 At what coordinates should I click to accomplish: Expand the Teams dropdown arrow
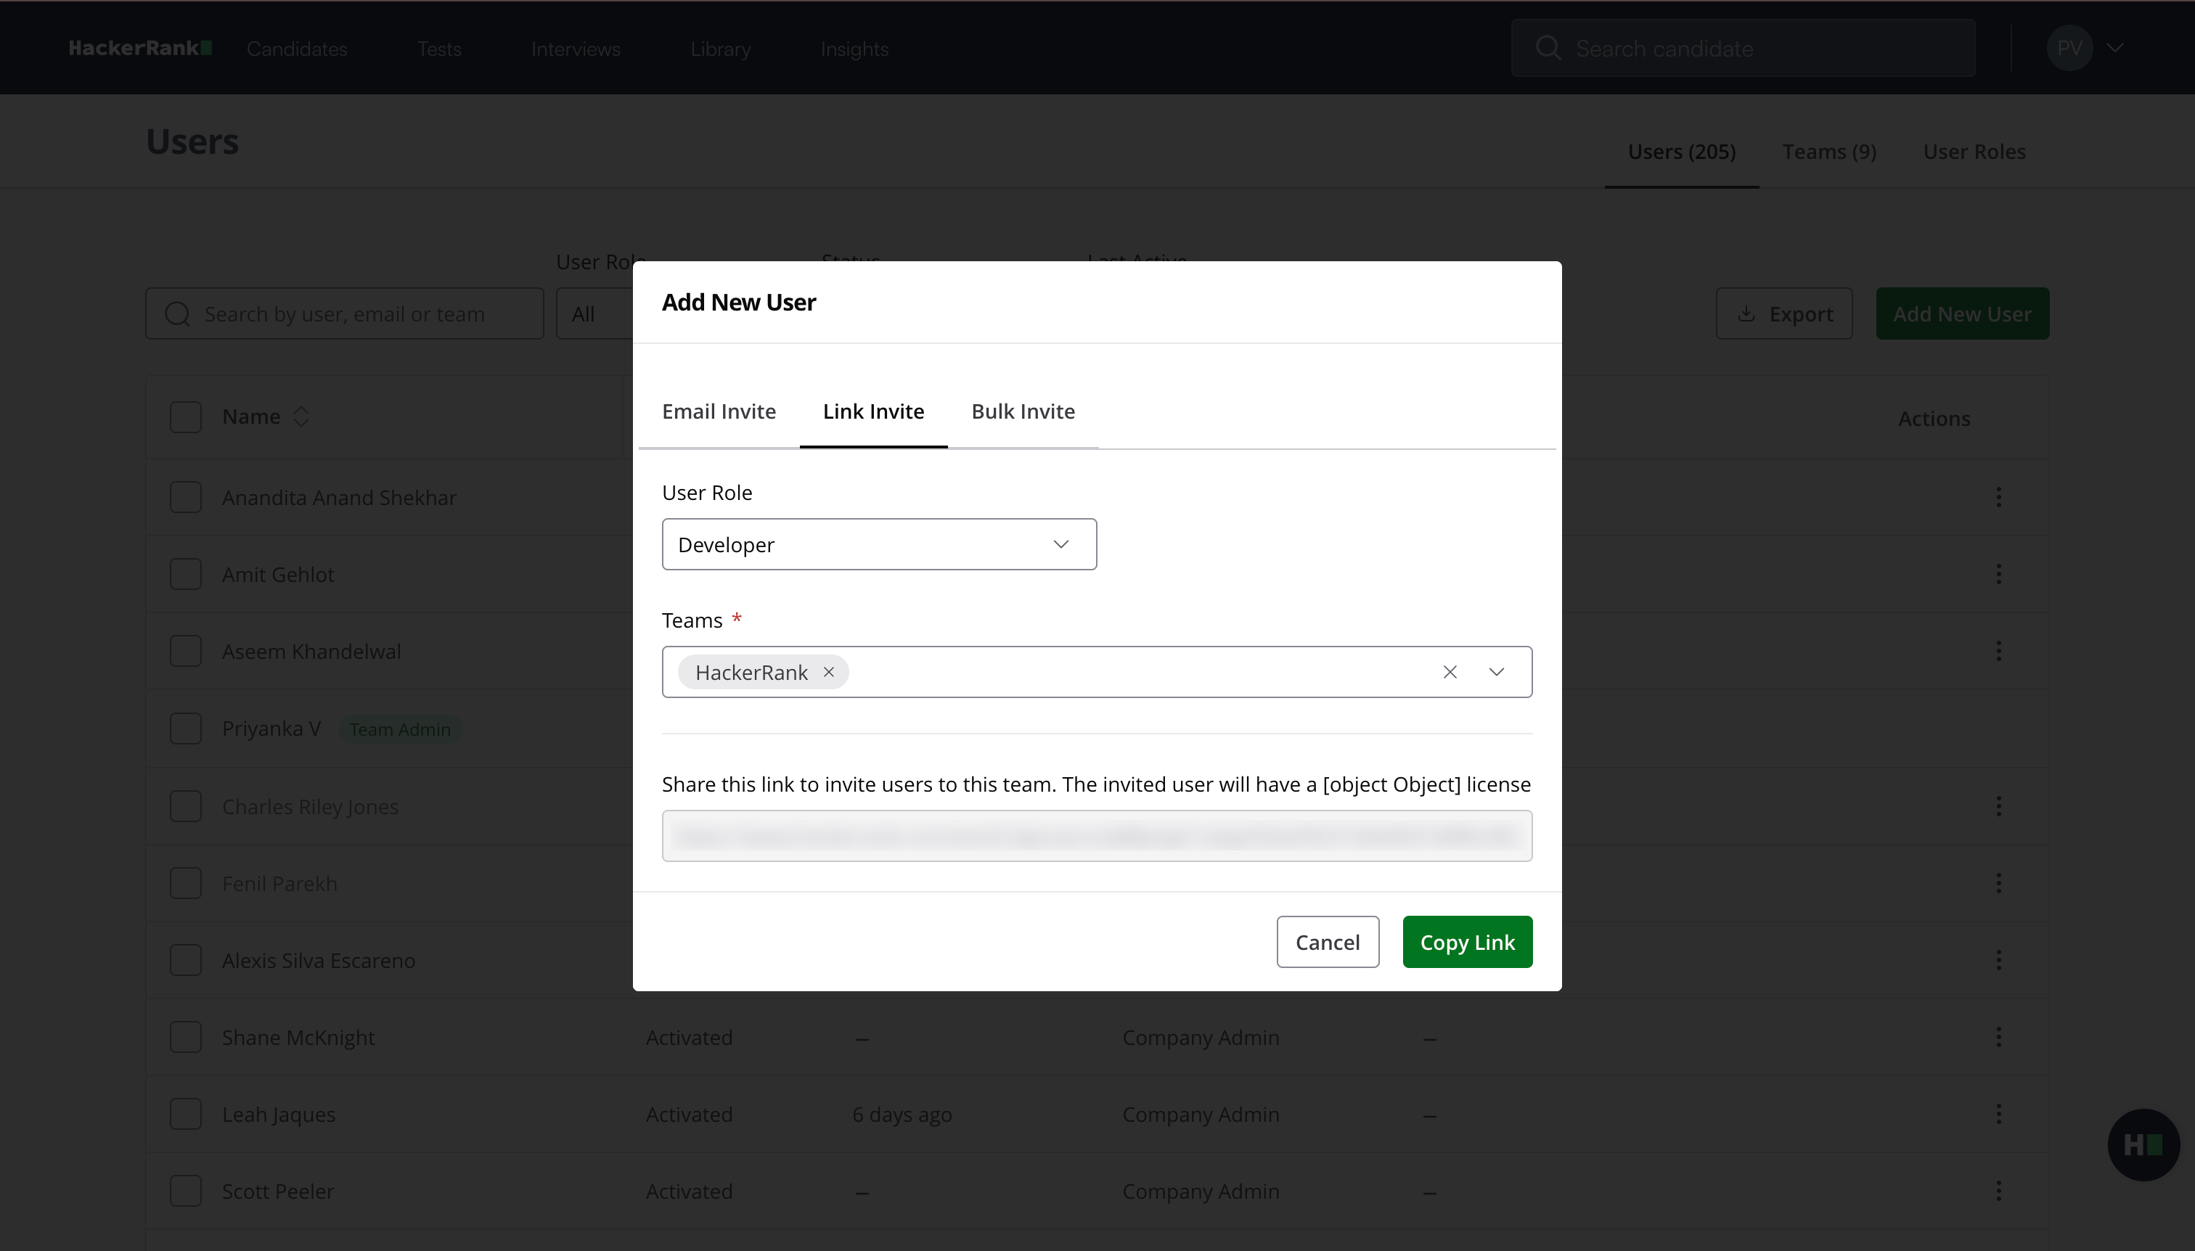click(x=1496, y=672)
